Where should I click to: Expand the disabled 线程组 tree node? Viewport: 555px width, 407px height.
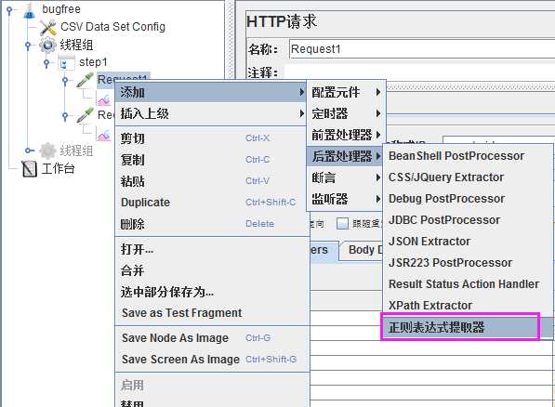click(x=30, y=151)
